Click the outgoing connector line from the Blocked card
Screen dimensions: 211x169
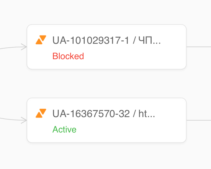pyautogui.click(x=199, y=47)
